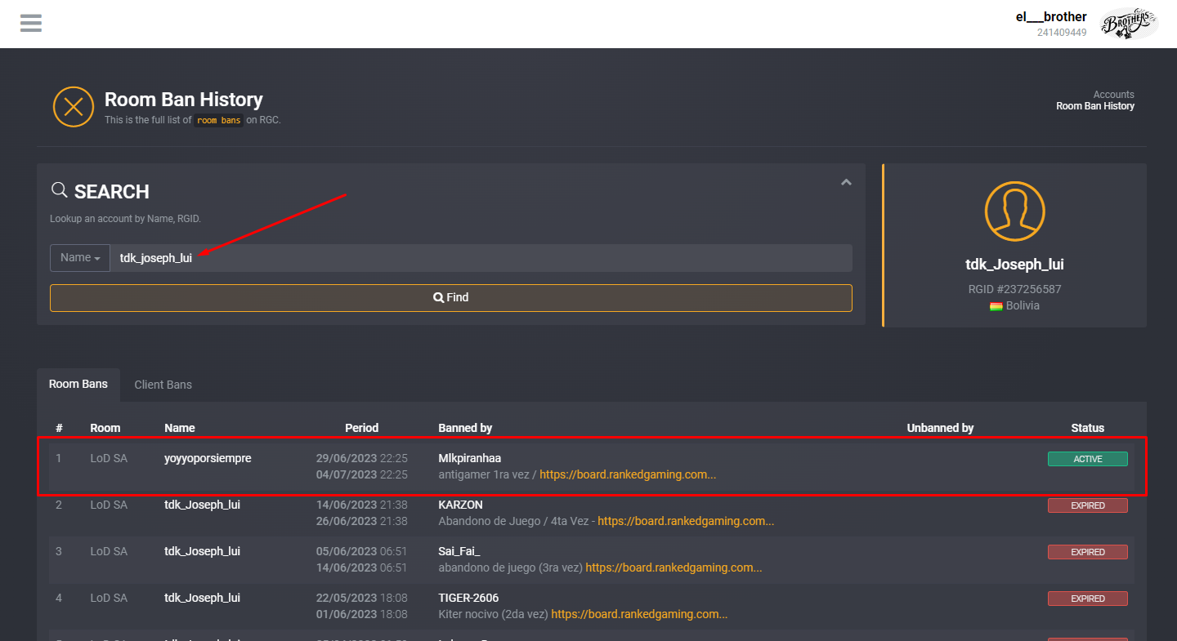Screen dimensions: 1177x641
Task: Click the 22/05/2023 18:08 date
Action: [362, 598]
